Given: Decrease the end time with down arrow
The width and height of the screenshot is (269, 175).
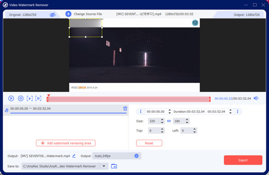Looking at the screenshot, I should pos(230,113).
